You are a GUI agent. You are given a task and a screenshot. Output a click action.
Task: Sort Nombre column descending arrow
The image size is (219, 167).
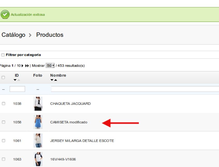pyautogui.click(x=52, y=80)
